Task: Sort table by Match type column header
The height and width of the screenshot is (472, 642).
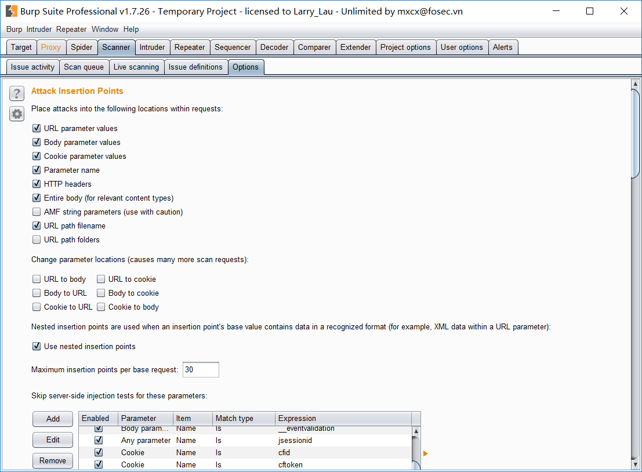Action: click(244, 419)
